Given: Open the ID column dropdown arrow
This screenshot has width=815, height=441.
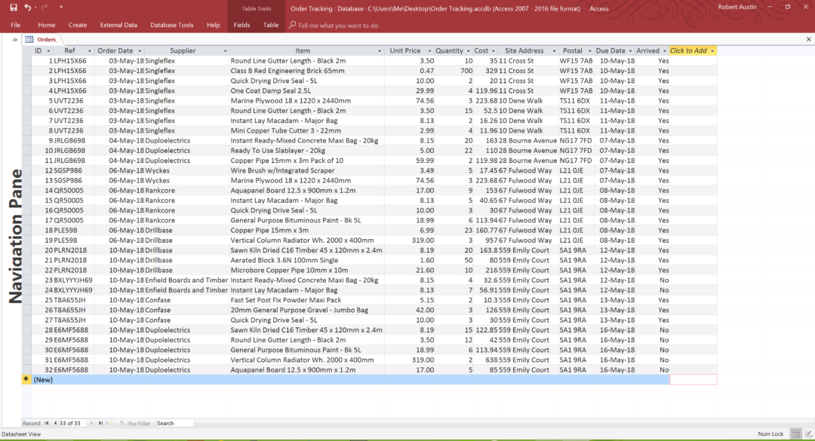Looking at the screenshot, I should coord(48,51).
